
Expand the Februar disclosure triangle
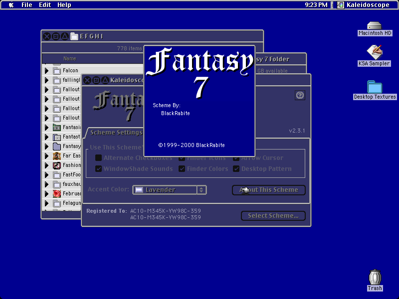click(x=46, y=194)
